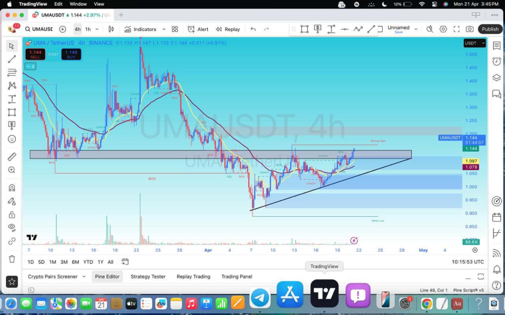Image resolution: width=505 pixels, height=315 pixels.
Task: Open time zone menu at 10:15:53 UTC
Action: pyautogui.click(x=468, y=262)
